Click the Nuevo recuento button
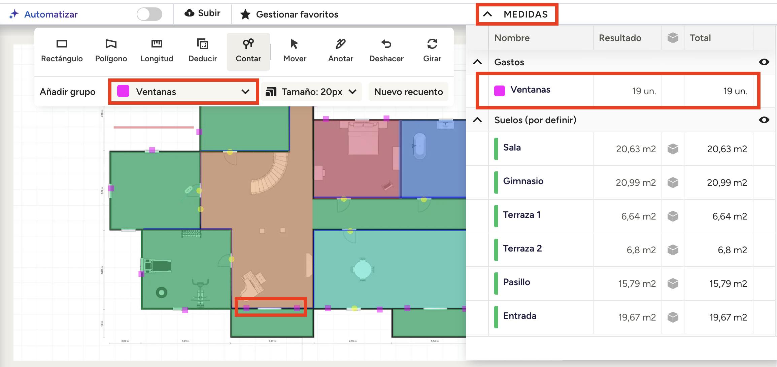Image resolution: width=777 pixels, height=367 pixels. tap(408, 92)
